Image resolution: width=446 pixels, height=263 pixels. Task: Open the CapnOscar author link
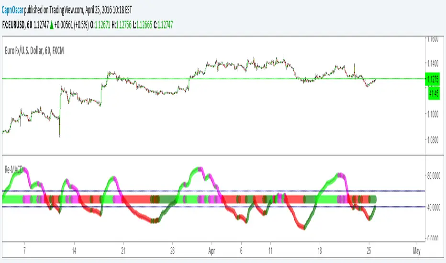[12, 10]
